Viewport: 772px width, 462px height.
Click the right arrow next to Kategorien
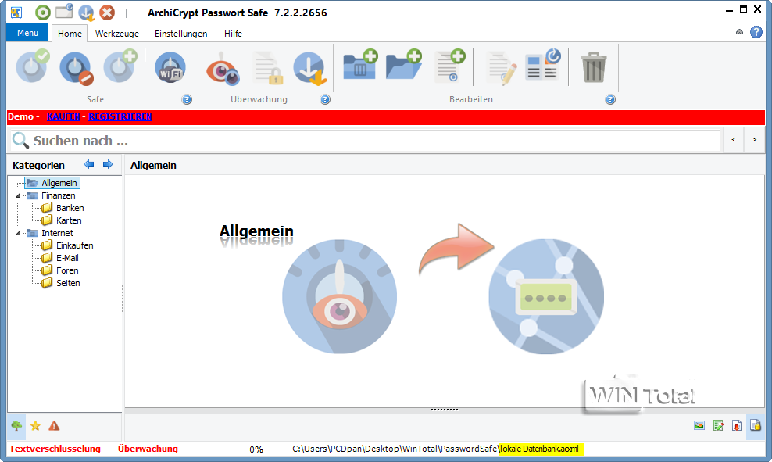coord(108,164)
